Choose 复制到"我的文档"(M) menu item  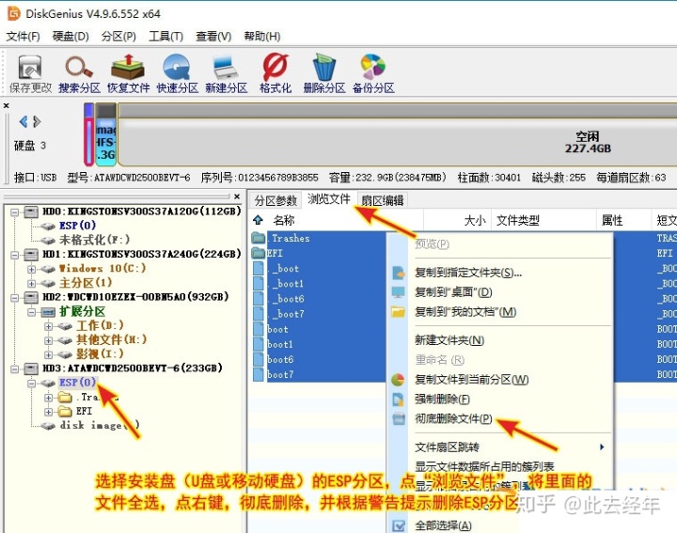[465, 311]
